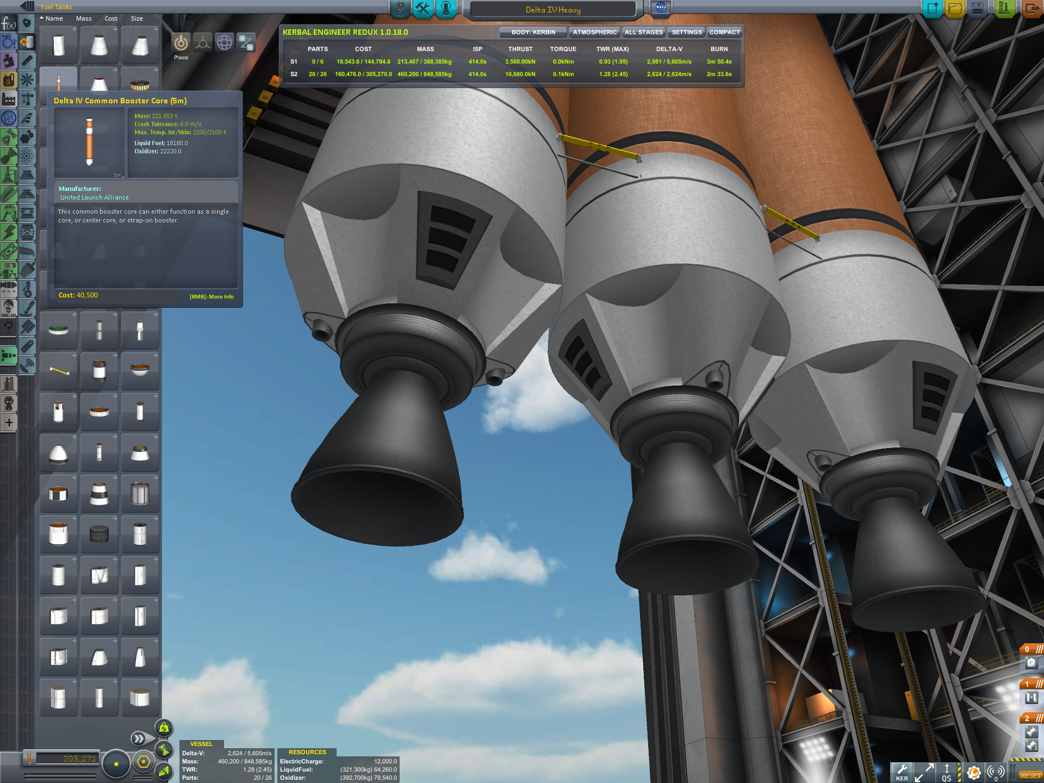Click the S2 stage row label
The width and height of the screenshot is (1044, 783).
(294, 74)
